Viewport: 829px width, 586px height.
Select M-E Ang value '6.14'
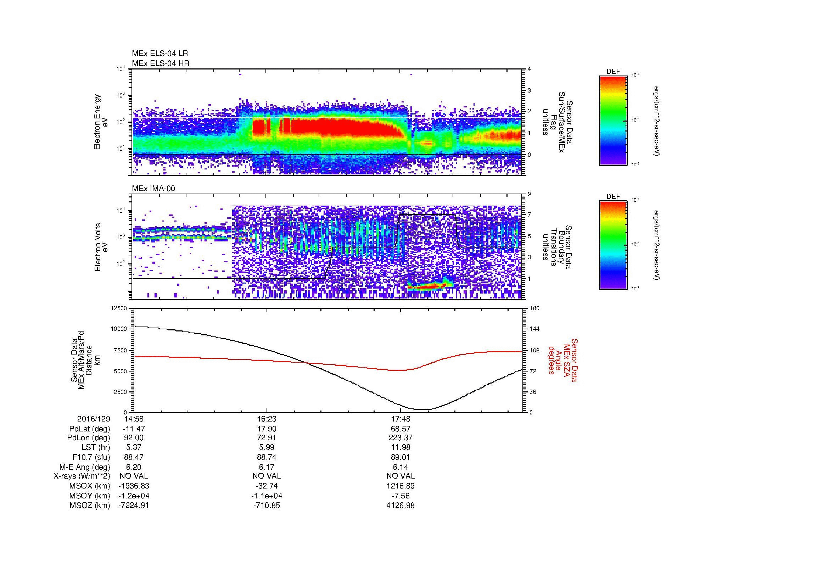(401, 467)
